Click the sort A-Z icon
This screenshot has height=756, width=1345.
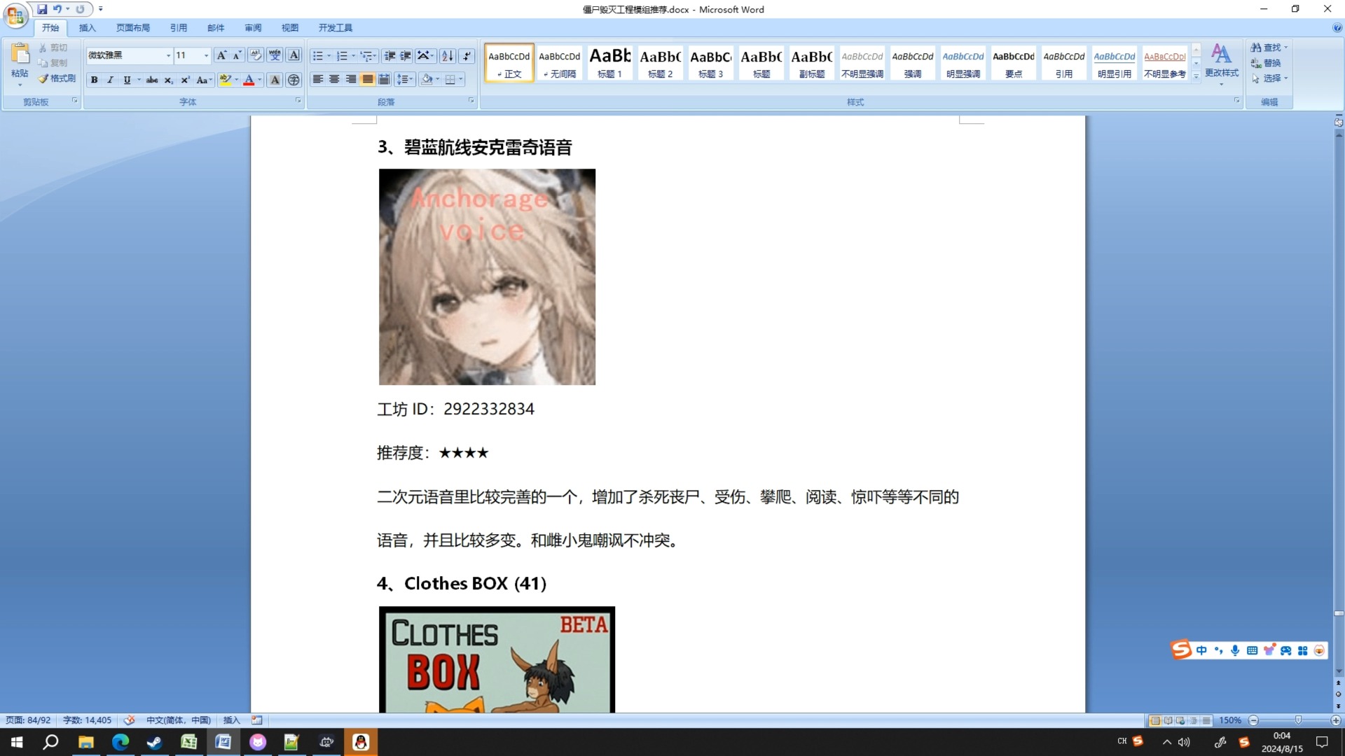pyautogui.click(x=448, y=56)
